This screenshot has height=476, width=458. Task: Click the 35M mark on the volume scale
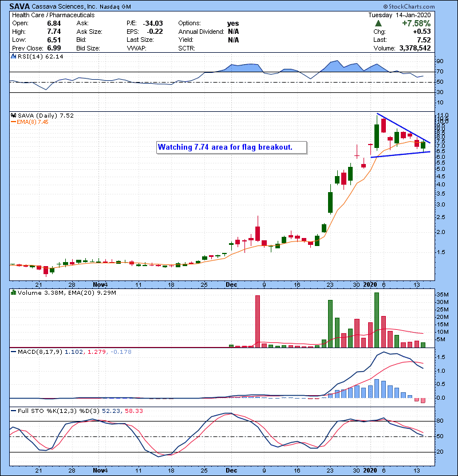pyautogui.click(x=442, y=295)
